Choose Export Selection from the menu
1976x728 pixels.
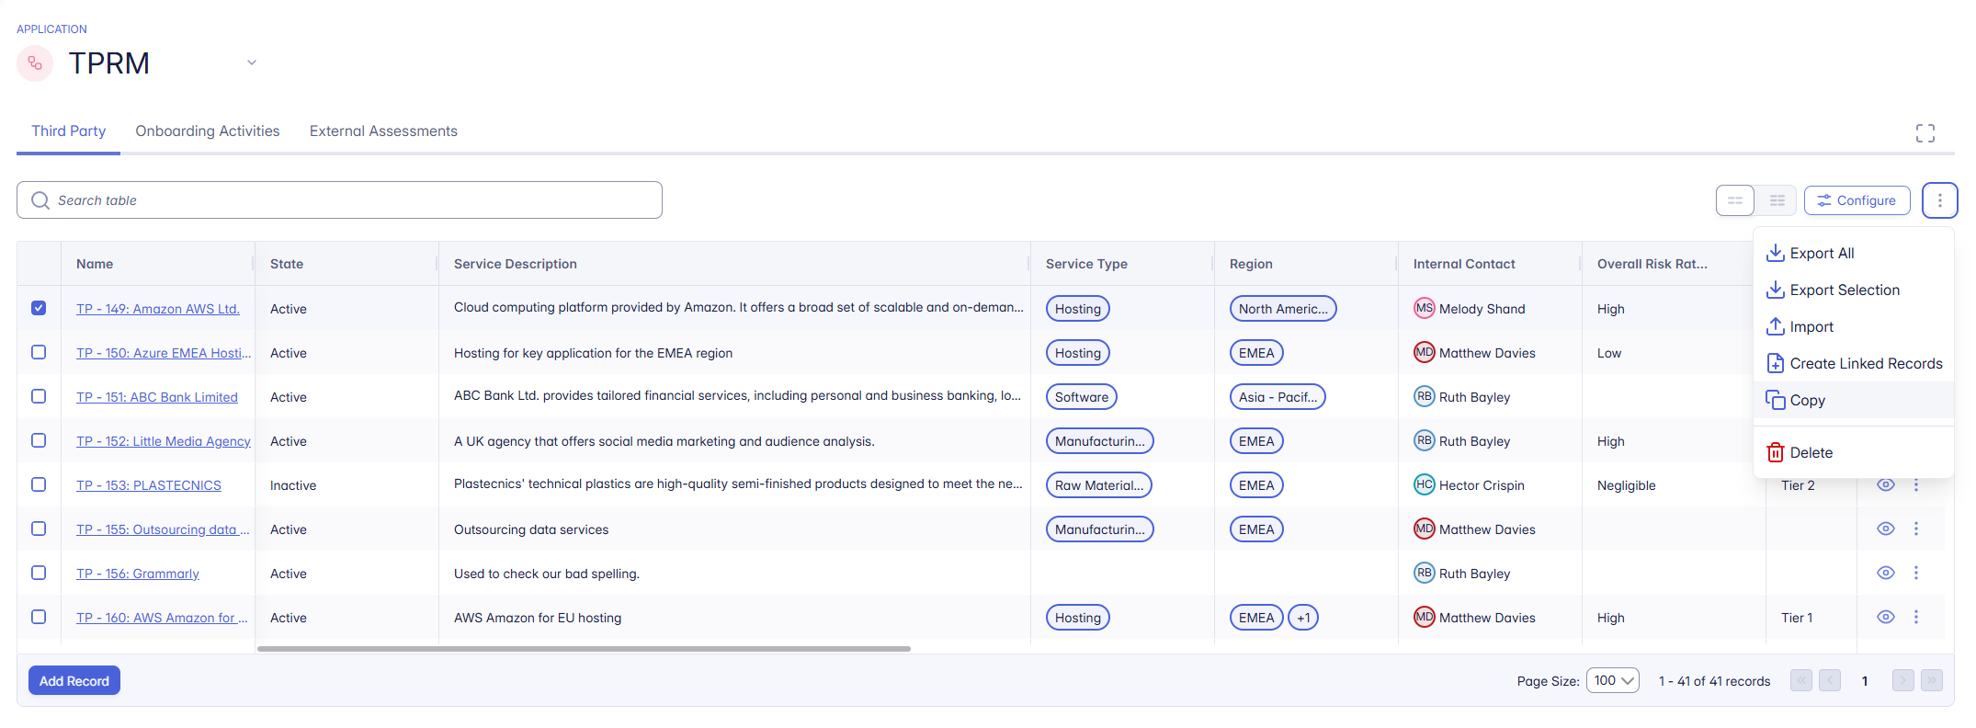[x=1844, y=290]
